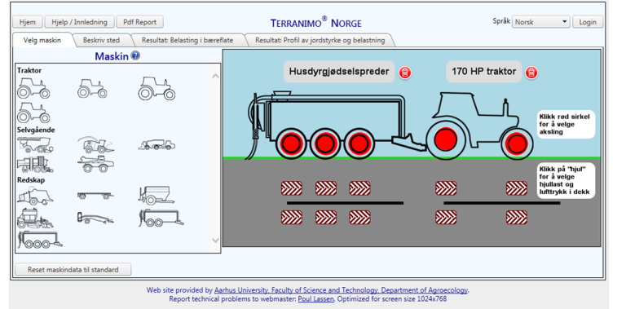
Task: Click upper-row tractor rear wheel footprint
Action: [x=446, y=188]
